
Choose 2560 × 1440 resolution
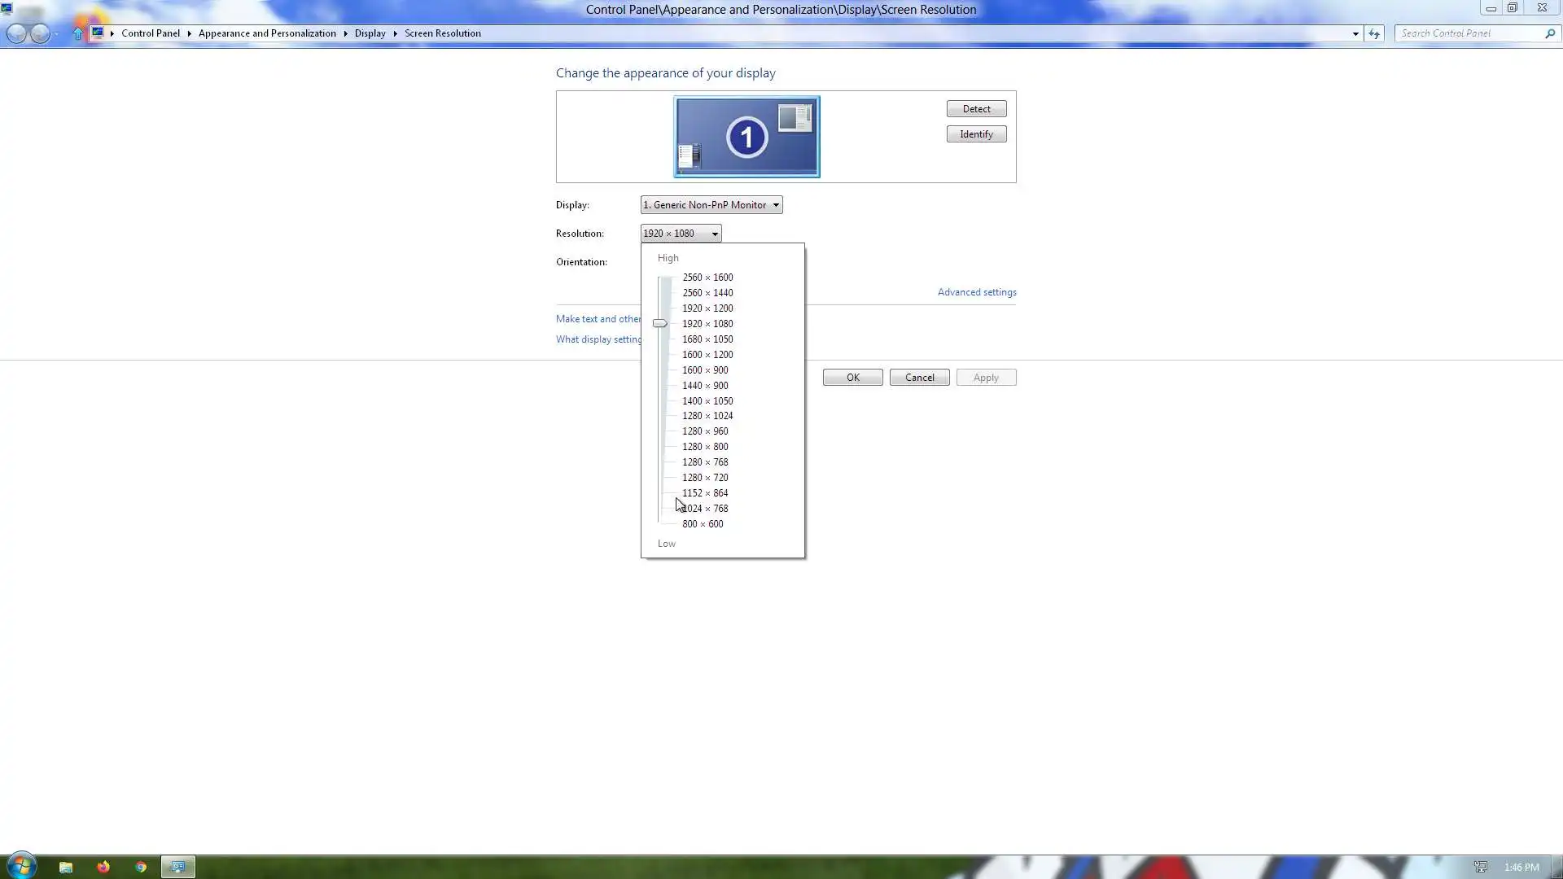coord(707,293)
